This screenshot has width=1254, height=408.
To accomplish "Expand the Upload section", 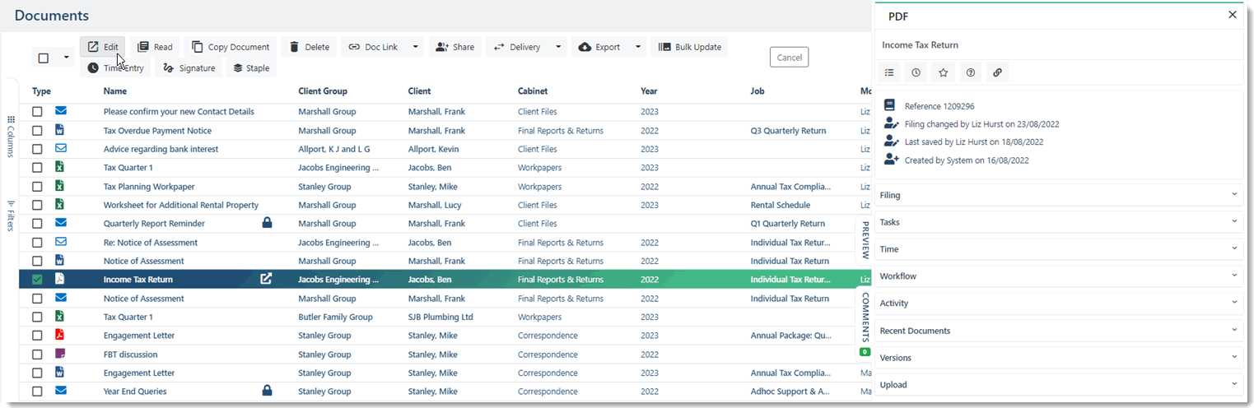I will tap(1059, 385).
